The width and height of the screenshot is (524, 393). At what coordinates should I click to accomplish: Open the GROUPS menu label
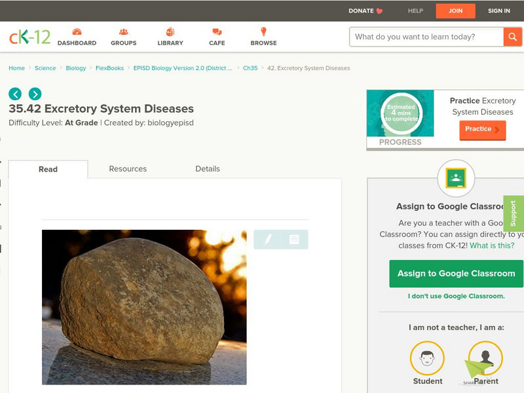tap(124, 43)
